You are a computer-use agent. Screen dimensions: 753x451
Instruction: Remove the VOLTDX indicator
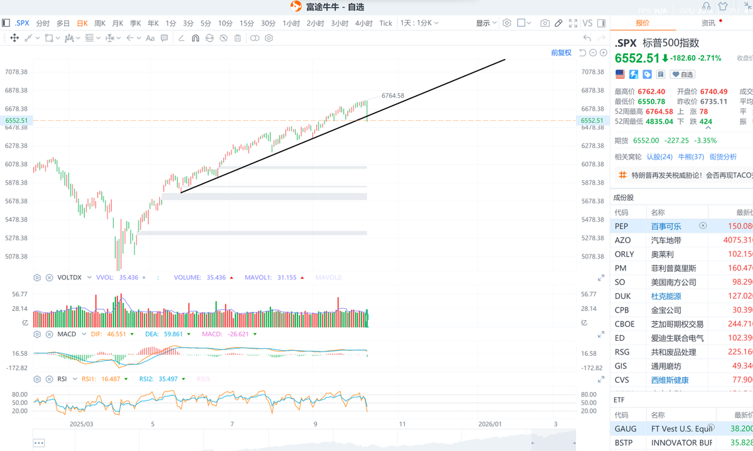49,277
